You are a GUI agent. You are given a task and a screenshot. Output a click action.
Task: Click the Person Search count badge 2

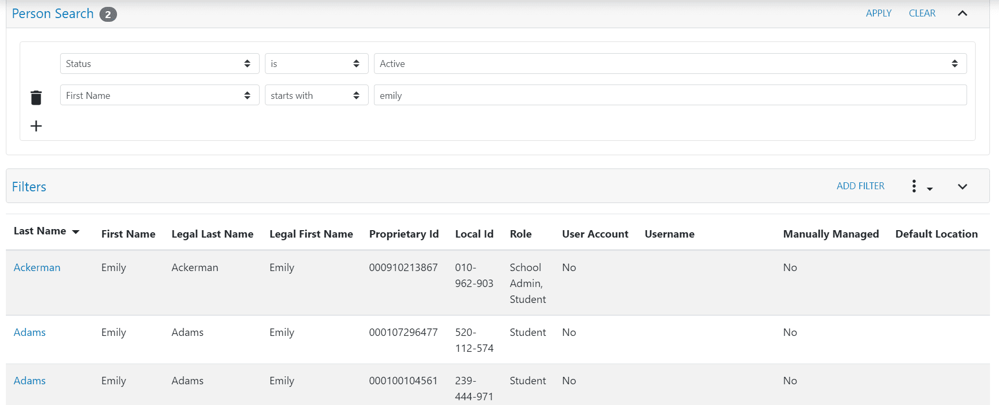[108, 14]
